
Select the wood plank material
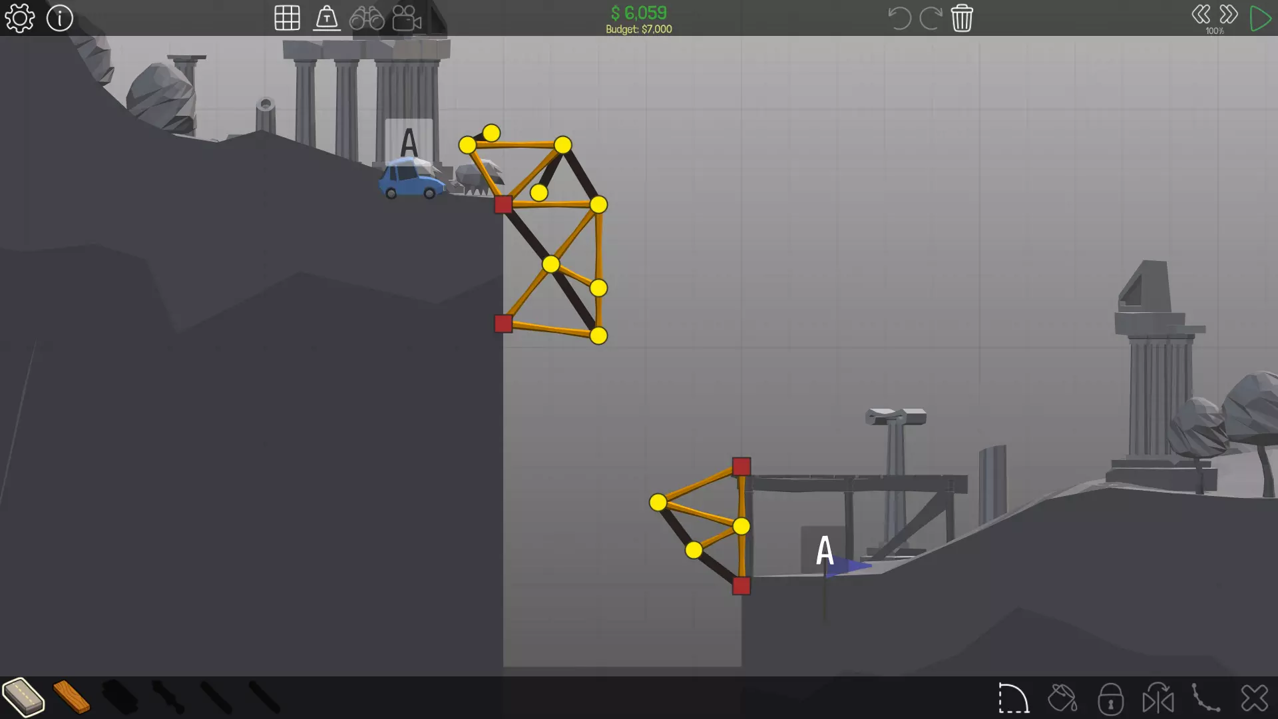71,697
